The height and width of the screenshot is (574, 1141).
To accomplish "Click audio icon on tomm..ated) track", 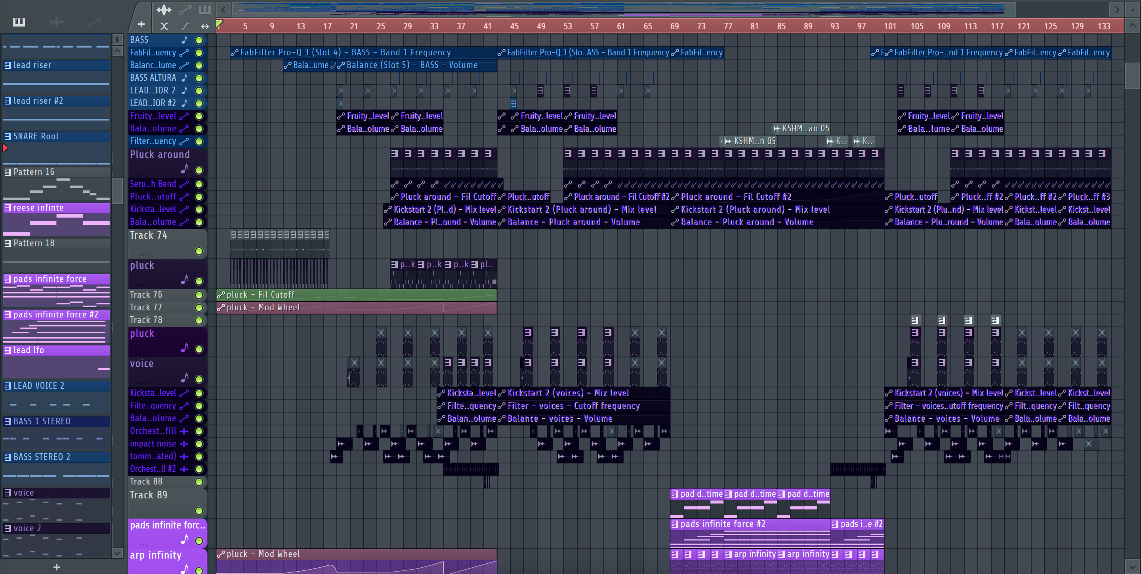I will pyautogui.click(x=184, y=456).
